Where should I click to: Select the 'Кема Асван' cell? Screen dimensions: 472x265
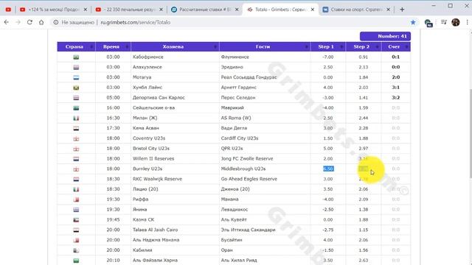(175, 128)
